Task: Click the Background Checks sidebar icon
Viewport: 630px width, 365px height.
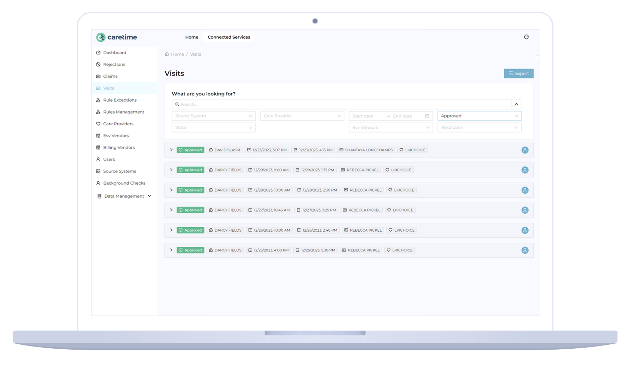Action: [x=98, y=183]
